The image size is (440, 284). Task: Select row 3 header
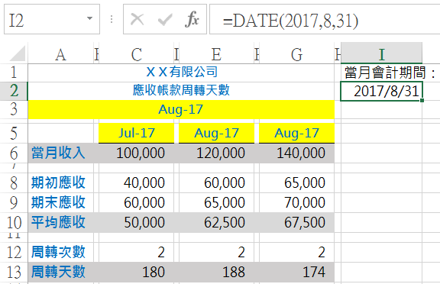click(14, 110)
